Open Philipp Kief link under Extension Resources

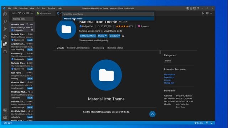(x=169, y=83)
